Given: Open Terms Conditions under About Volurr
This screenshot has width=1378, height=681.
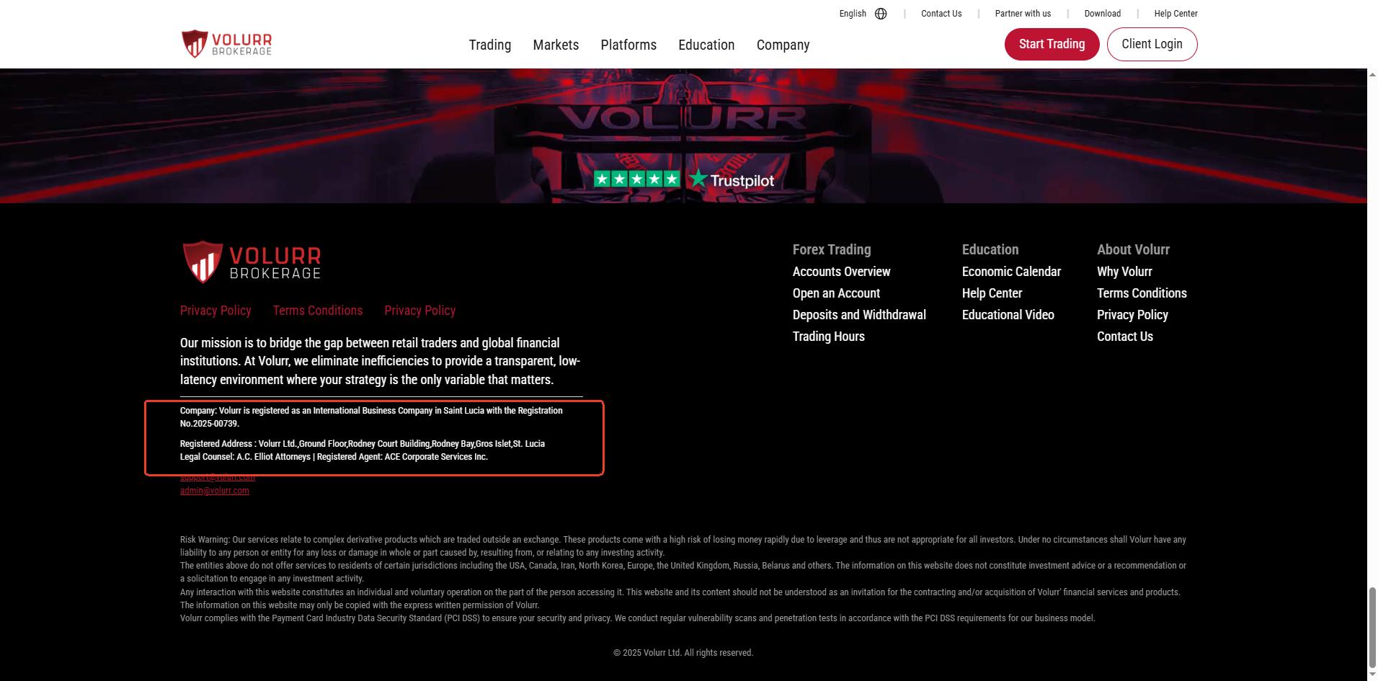Looking at the screenshot, I should point(1142,293).
